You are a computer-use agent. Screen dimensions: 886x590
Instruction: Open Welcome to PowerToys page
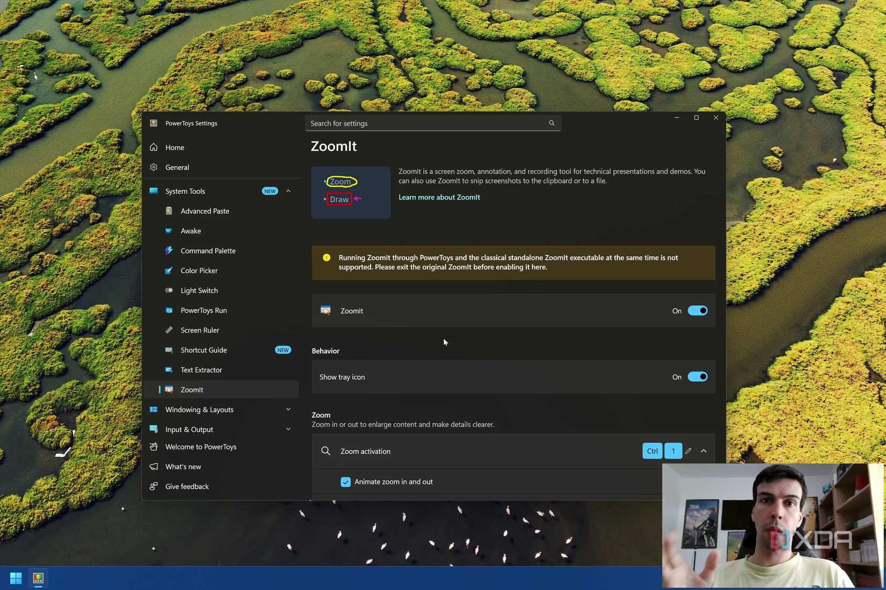[221, 447]
